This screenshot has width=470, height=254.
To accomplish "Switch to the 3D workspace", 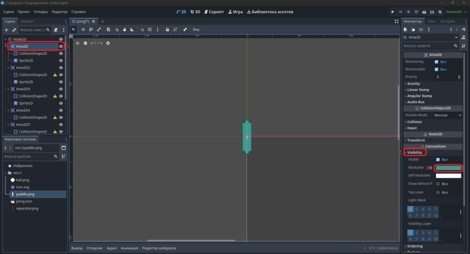I will click(x=195, y=11).
